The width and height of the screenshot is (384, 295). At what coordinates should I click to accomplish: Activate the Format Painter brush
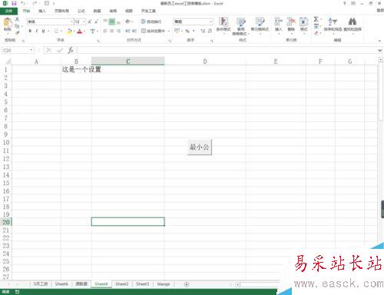point(17,32)
